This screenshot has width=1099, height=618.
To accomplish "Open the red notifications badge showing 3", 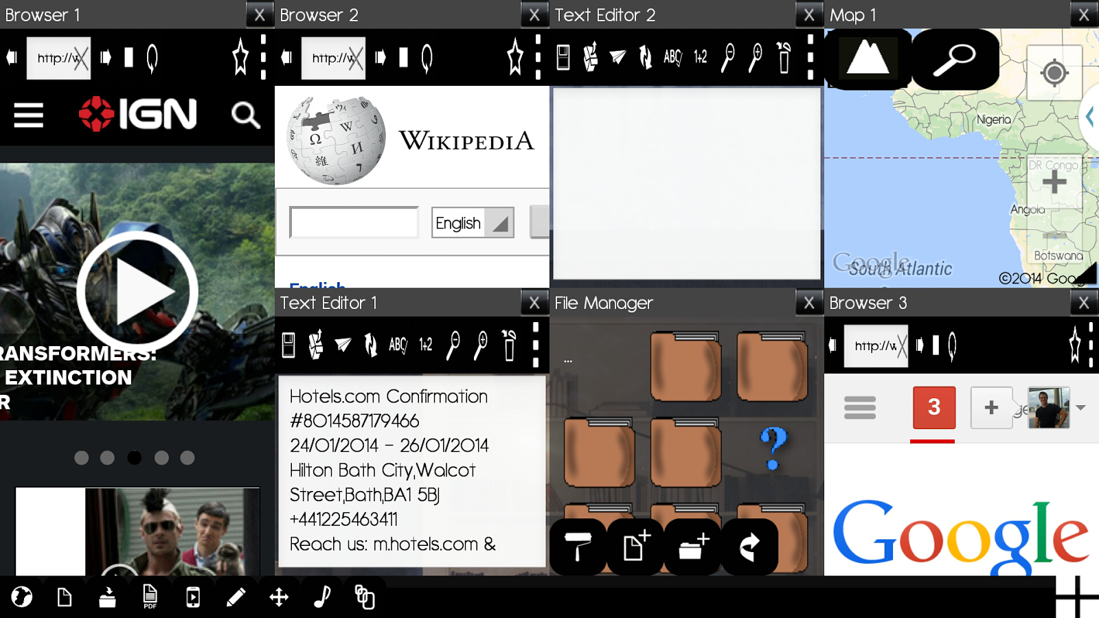I will click(933, 407).
